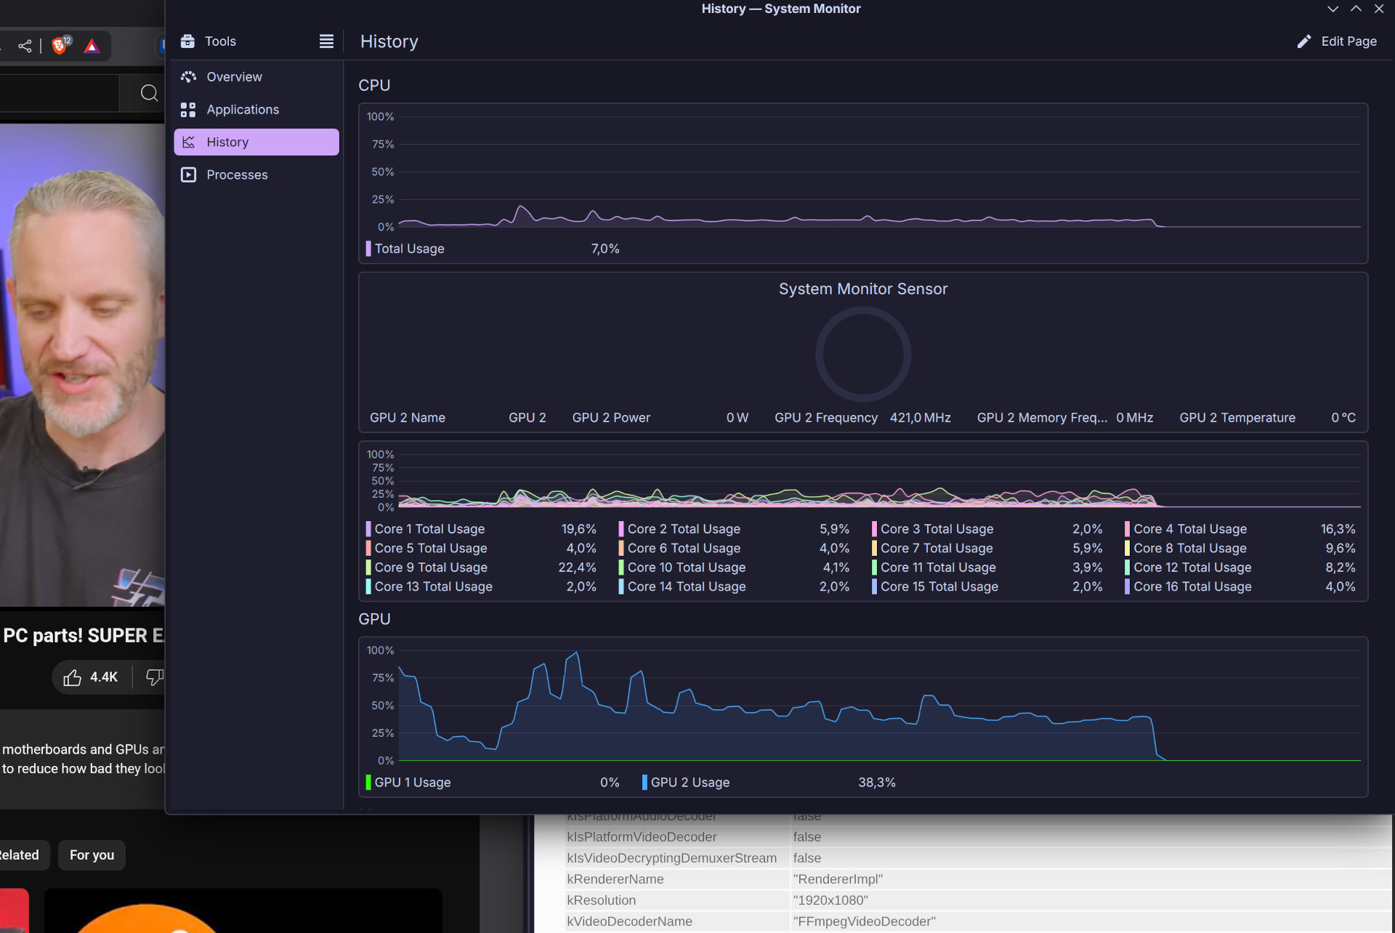Click the Total Usage purple legend swatch

coord(368,249)
